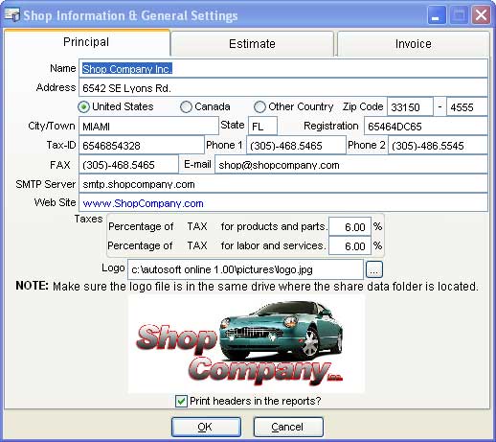Minimize the Shop Information window
496x442 pixels.
(437, 15)
